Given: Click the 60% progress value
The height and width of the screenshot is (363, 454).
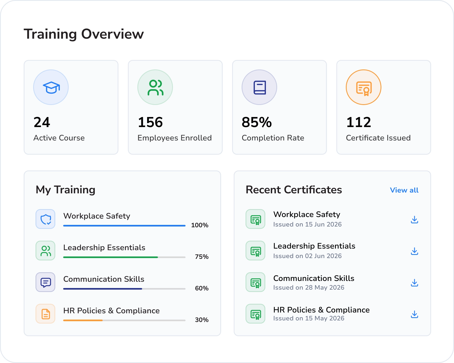Looking at the screenshot, I should (x=202, y=288).
